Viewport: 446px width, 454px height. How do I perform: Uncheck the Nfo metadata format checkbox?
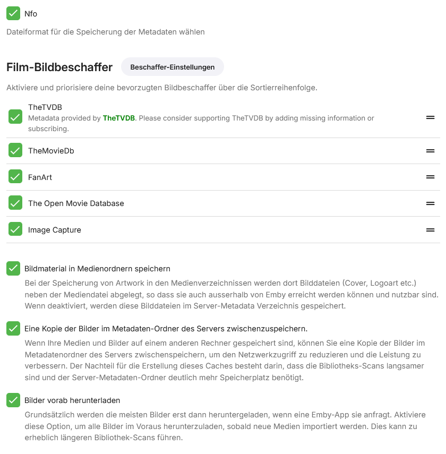tap(13, 13)
